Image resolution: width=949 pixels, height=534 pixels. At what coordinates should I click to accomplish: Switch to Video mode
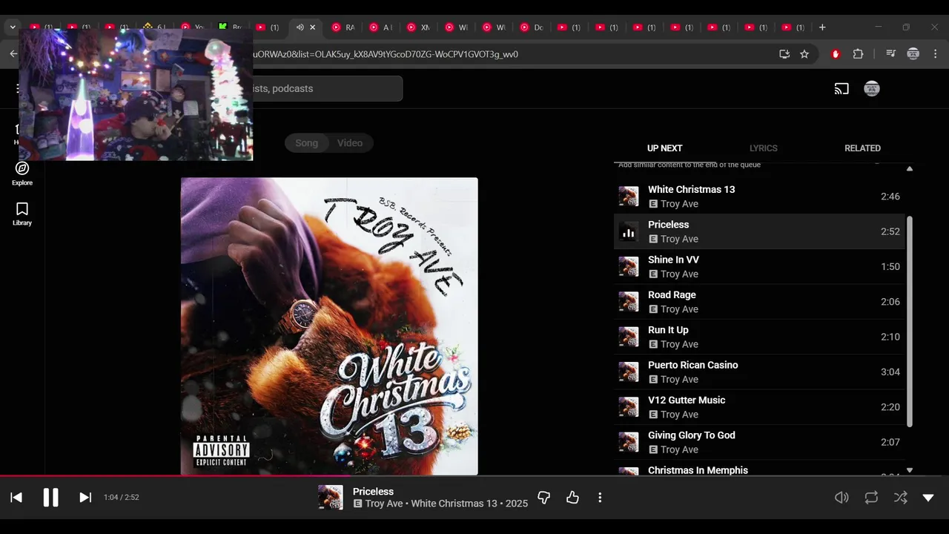coord(350,143)
